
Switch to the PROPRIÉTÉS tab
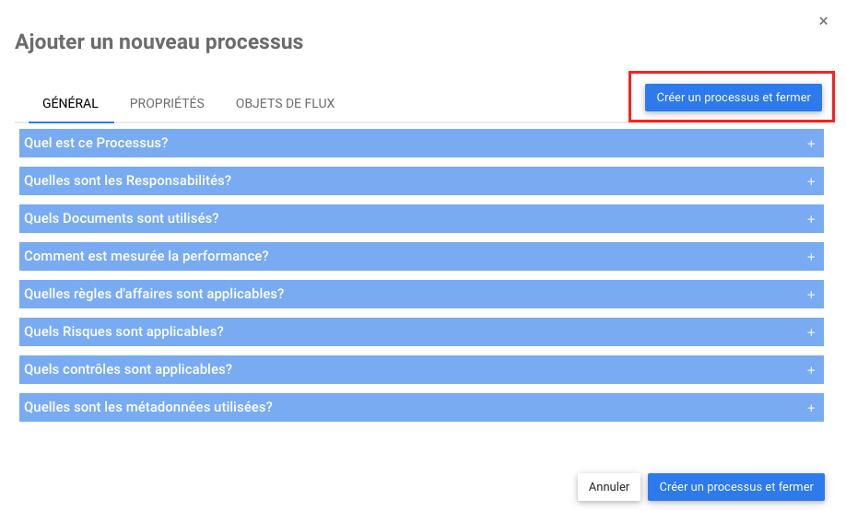point(167,103)
